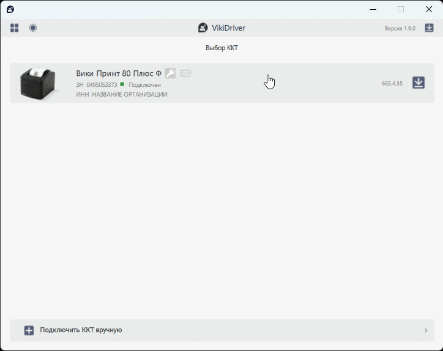Click the Подключен status text
The image size is (443, 351).
144,85
